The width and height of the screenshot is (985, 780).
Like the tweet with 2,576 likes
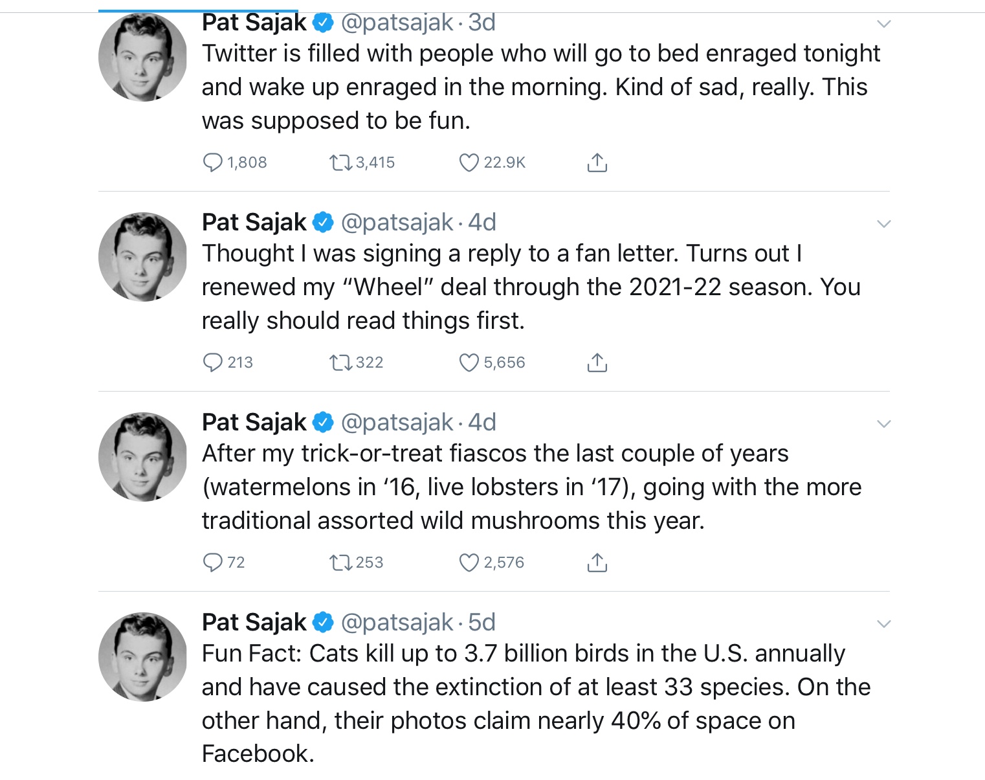click(x=469, y=562)
